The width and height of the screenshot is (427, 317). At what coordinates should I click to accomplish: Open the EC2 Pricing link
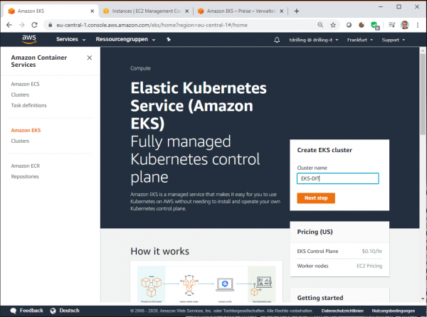click(369, 266)
